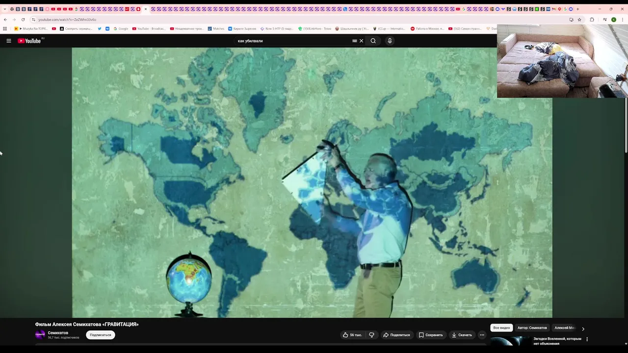Go to YouTube home via logo
The width and height of the screenshot is (628, 353).
pos(30,41)
